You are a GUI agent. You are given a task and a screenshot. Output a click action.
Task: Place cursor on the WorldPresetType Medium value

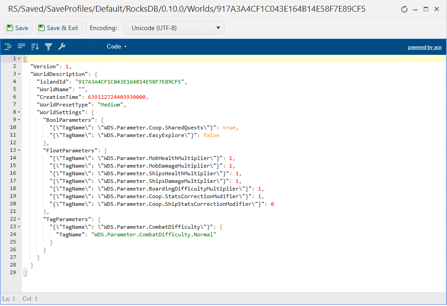pyautogui.click(x=111, y=105)
